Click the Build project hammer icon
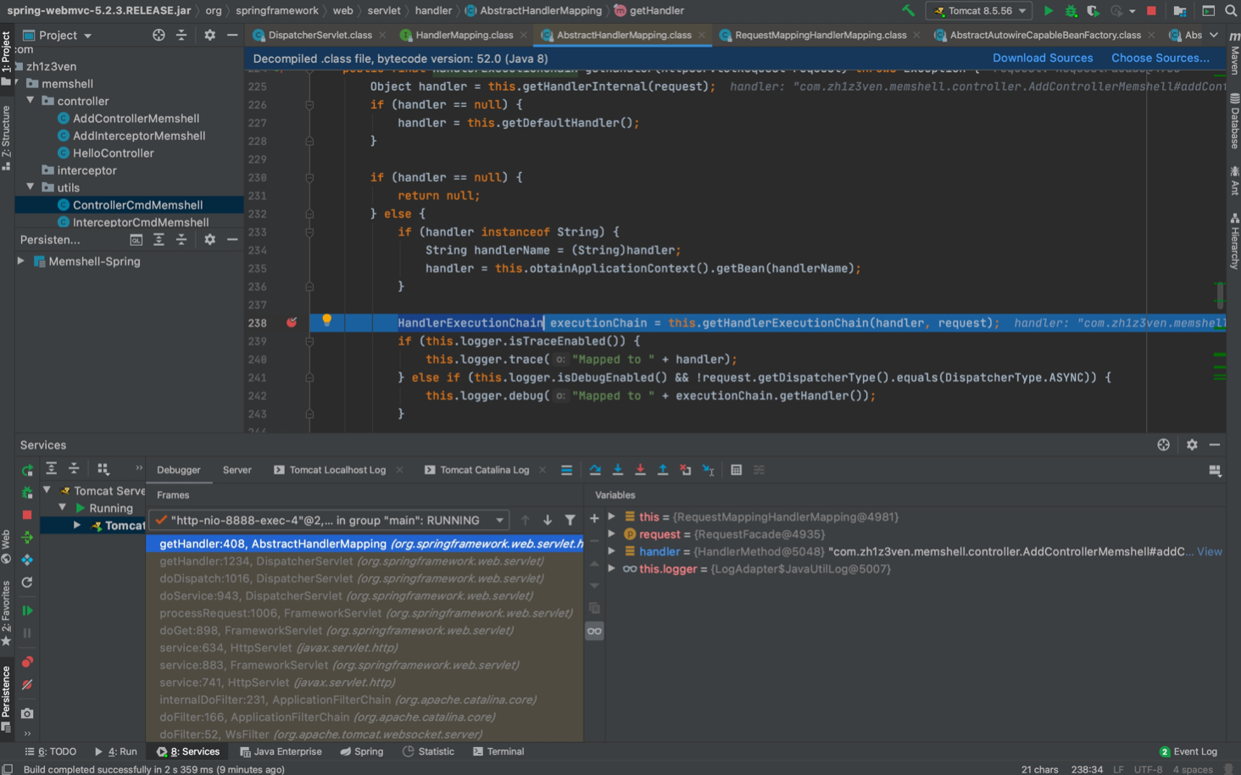Screen dimensions: 1241x775 point(908,11)
